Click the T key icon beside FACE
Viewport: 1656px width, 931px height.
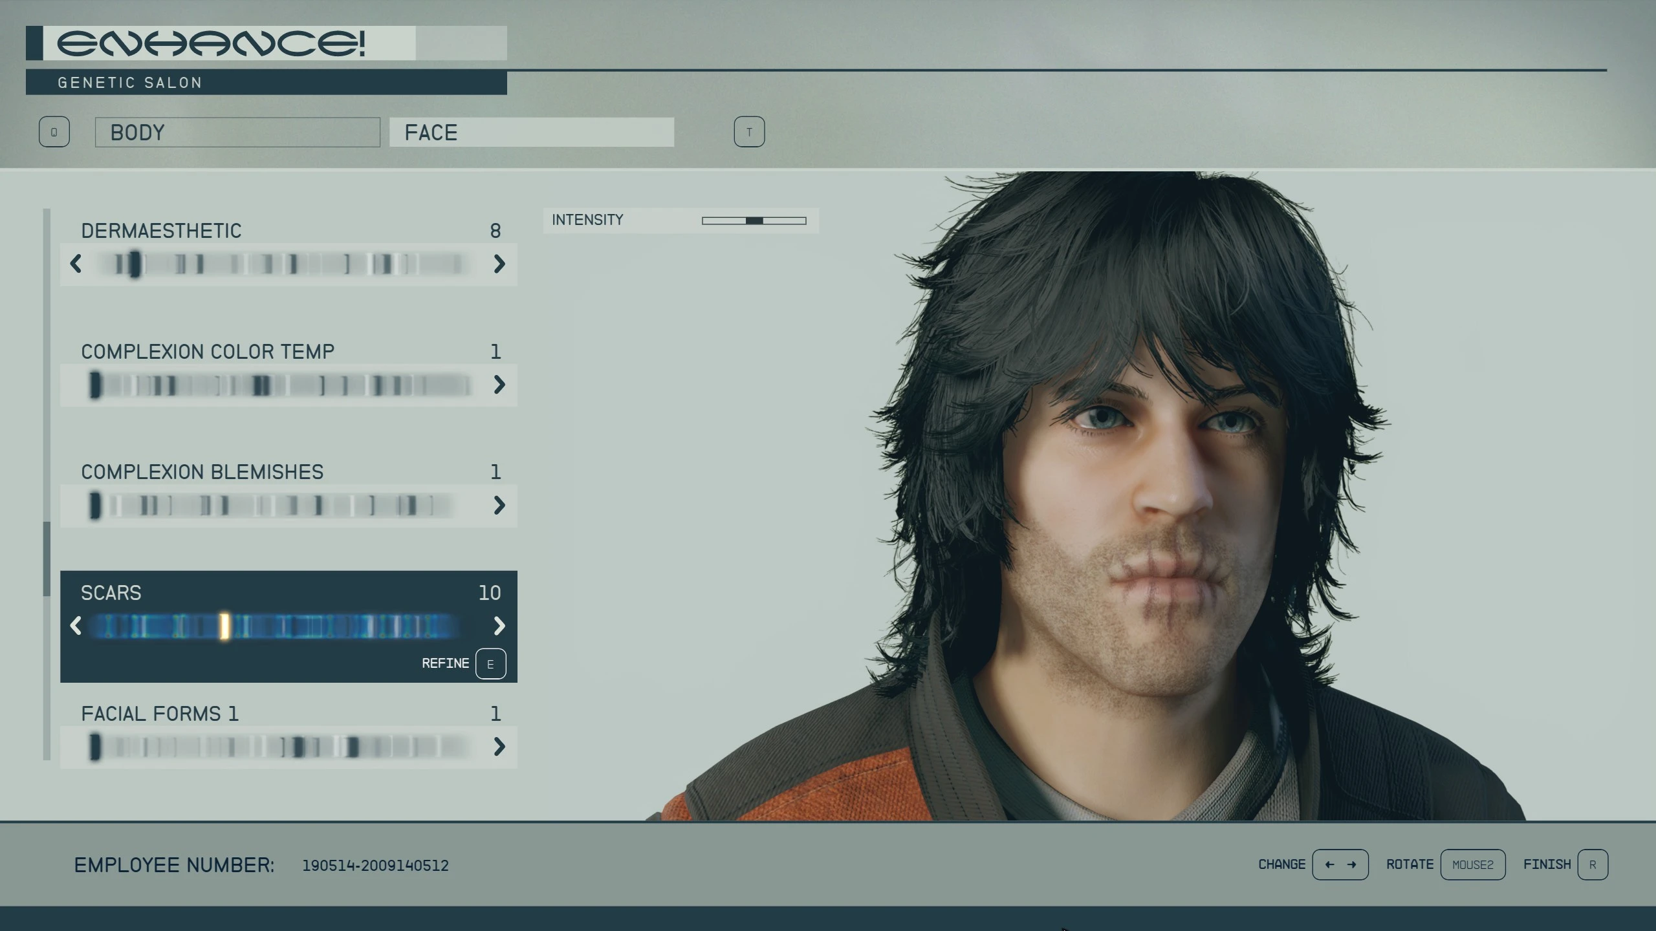[749, 132]
